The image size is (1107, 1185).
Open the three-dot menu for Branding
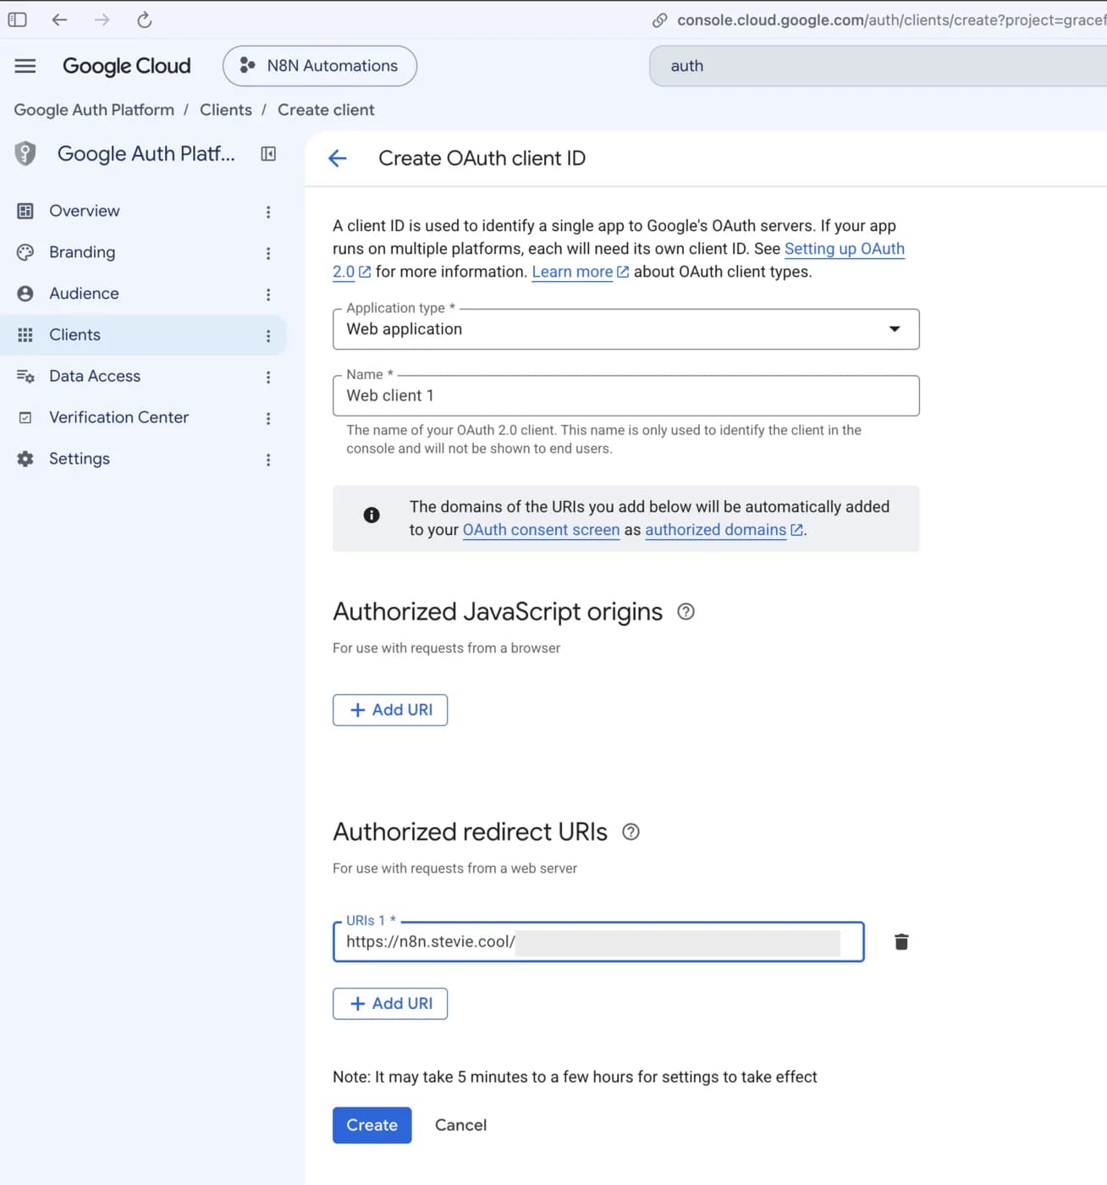coord(268,253)
